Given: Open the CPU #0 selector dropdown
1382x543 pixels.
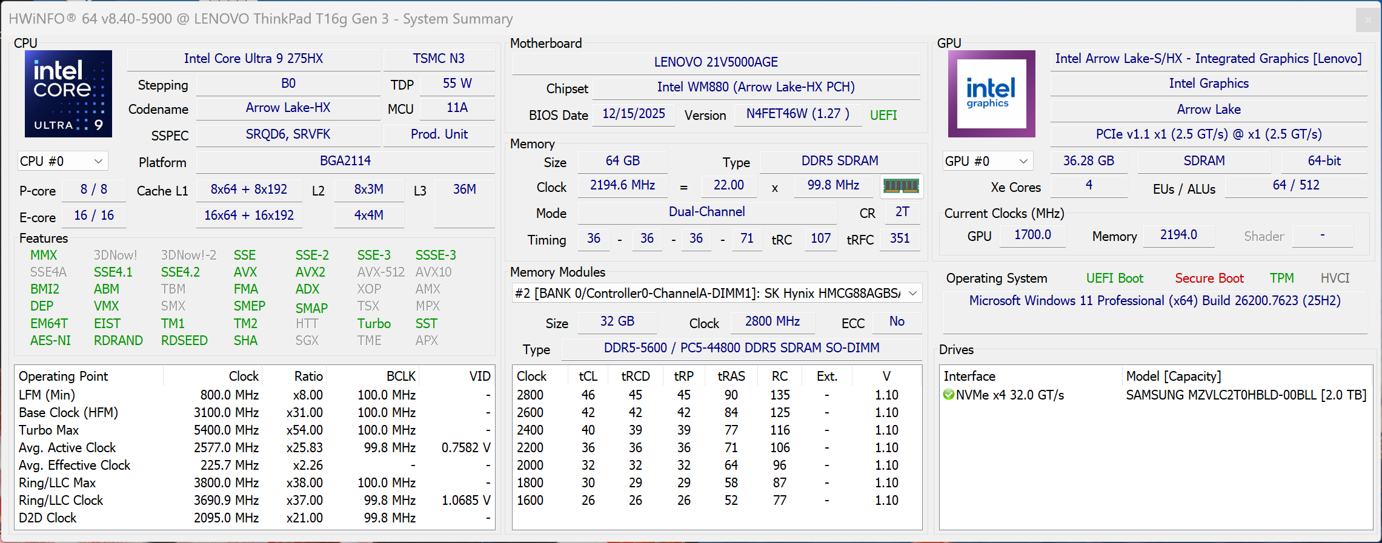Looking at the screenshot, I should [x=62, y=161].
